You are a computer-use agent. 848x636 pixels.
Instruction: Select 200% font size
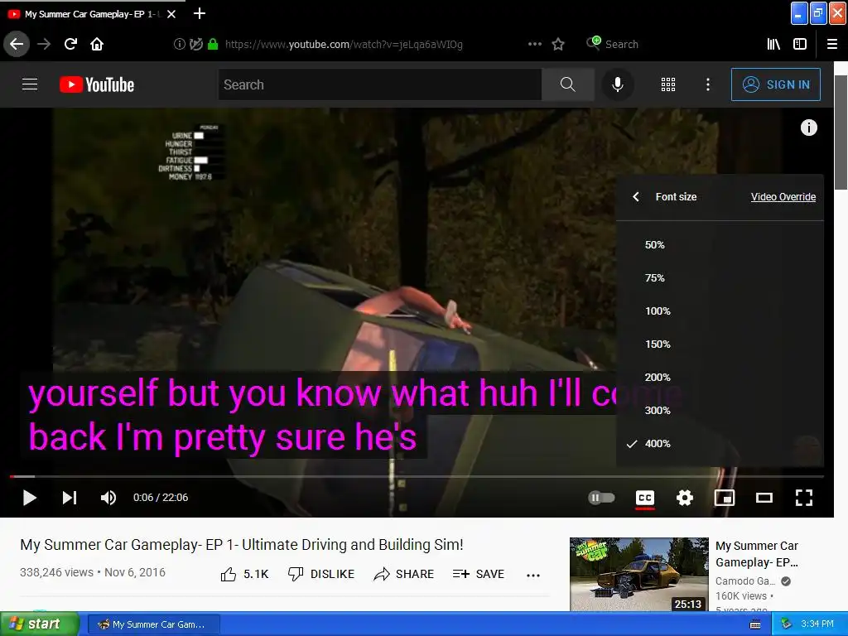pos(720,377)
